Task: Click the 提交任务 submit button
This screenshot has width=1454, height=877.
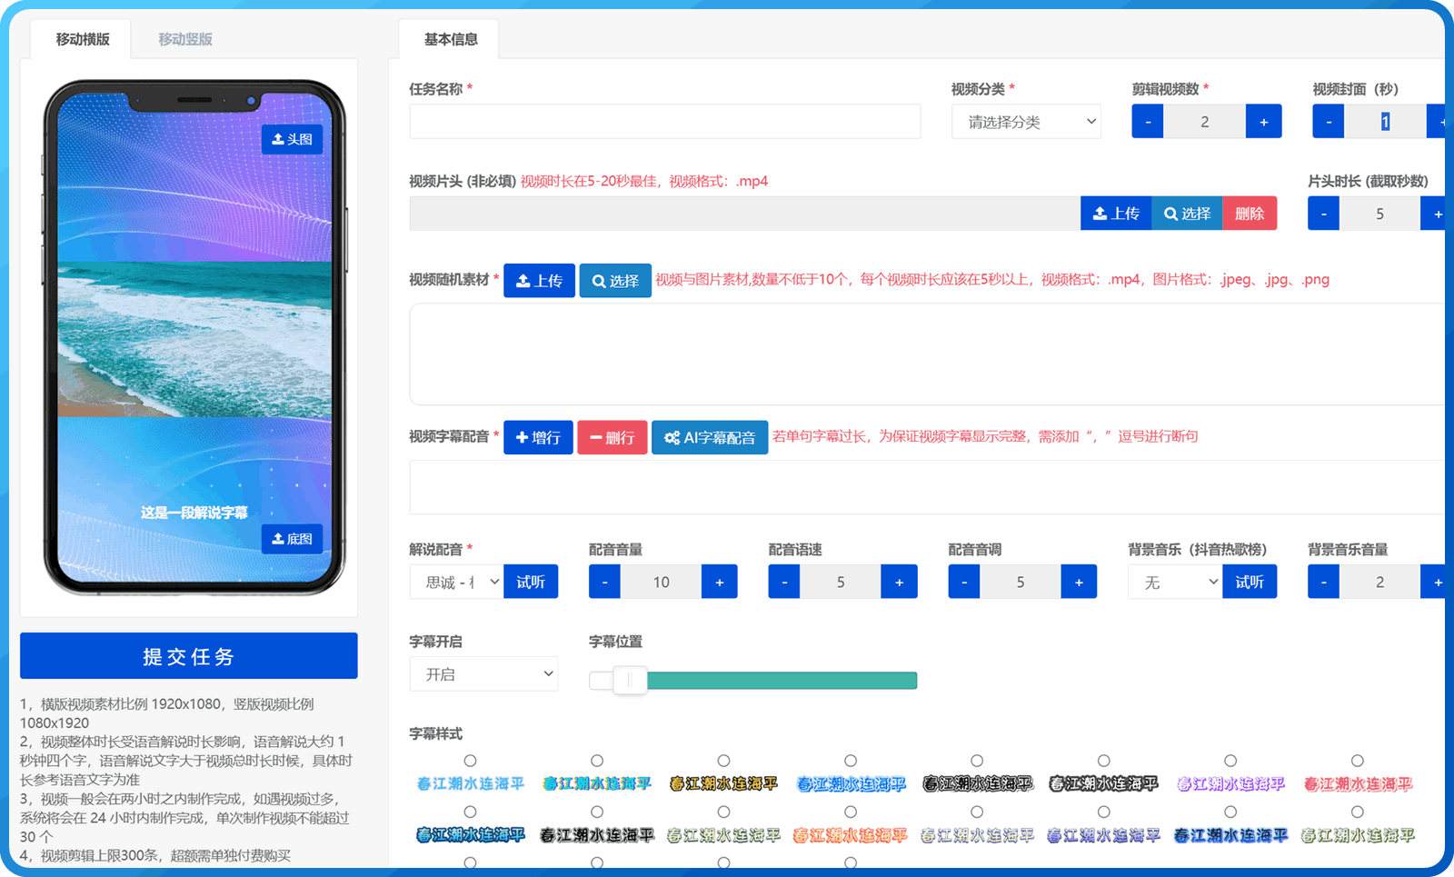Action: (189, 656)
